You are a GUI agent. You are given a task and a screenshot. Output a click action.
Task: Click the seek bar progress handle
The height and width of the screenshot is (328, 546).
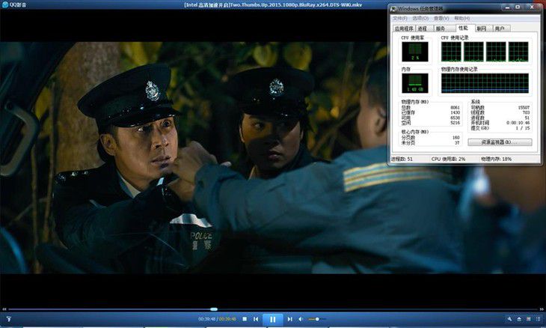pyautogui.click(x=214, y=309)
